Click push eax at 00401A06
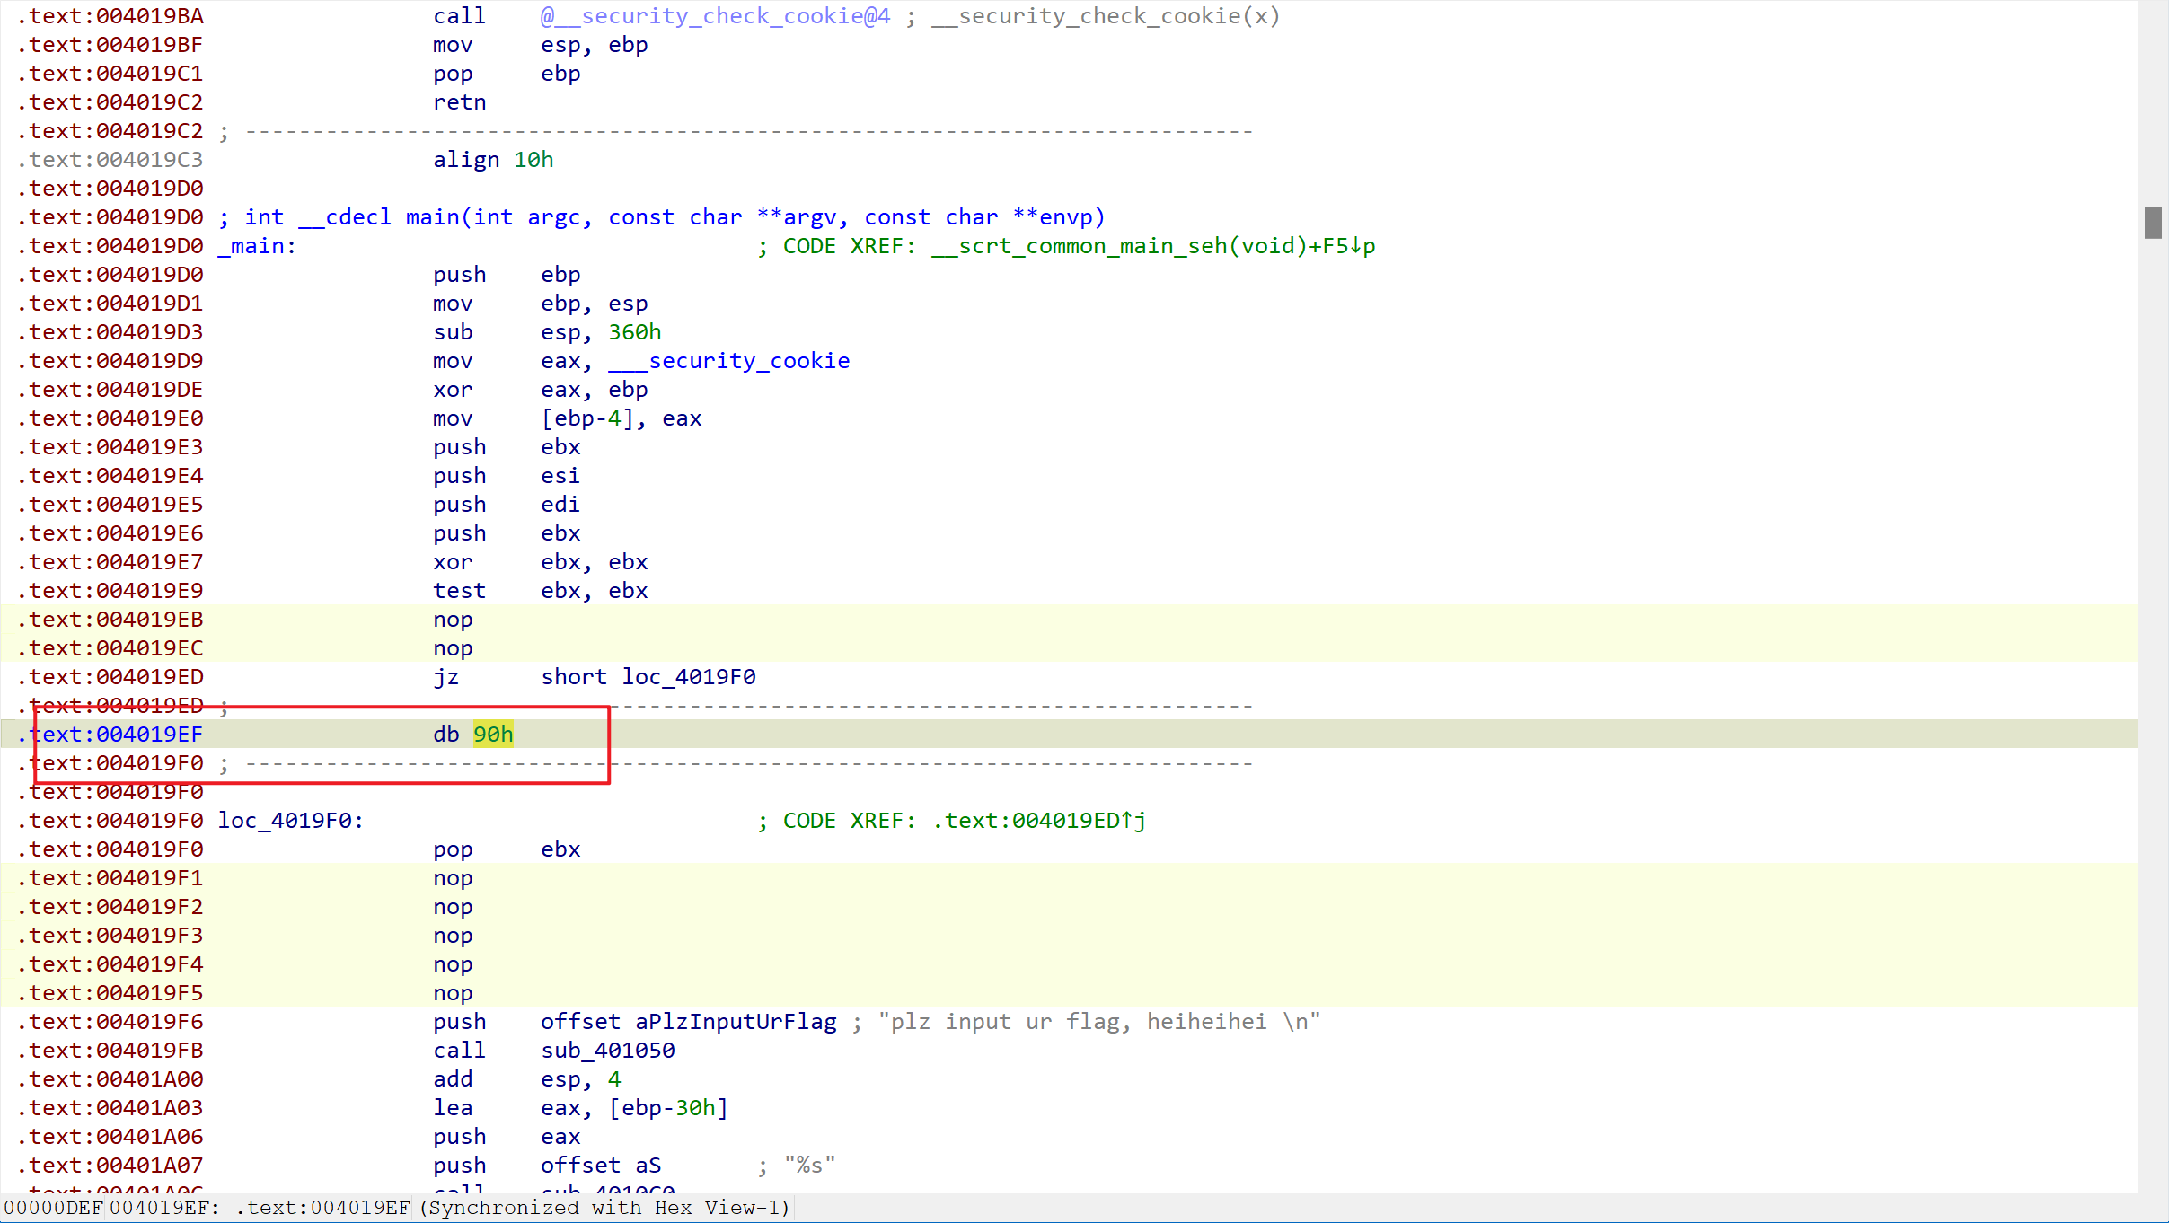The width and height of the screenshot is (2169, 1223). click(x=507, y=1137)
